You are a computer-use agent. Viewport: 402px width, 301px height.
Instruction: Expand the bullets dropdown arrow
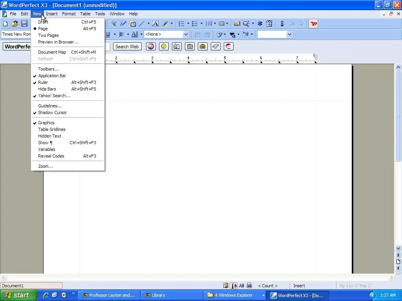pyautogui.click(x=201, y=24)
